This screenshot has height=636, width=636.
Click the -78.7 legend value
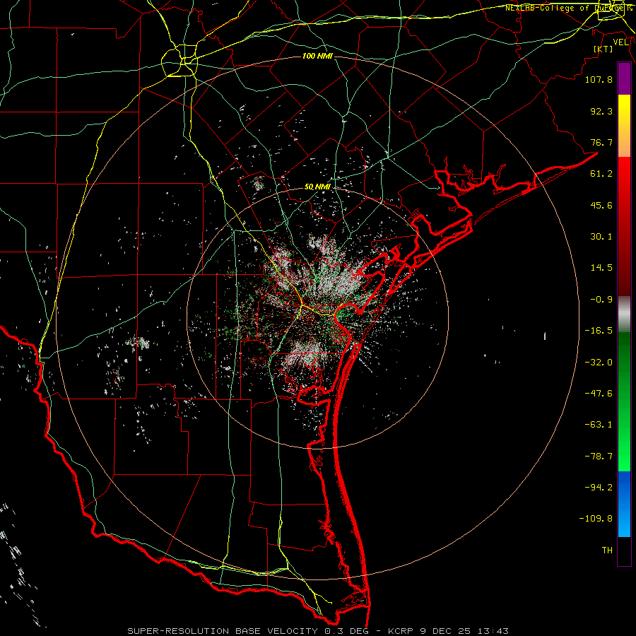pos(599,457)
